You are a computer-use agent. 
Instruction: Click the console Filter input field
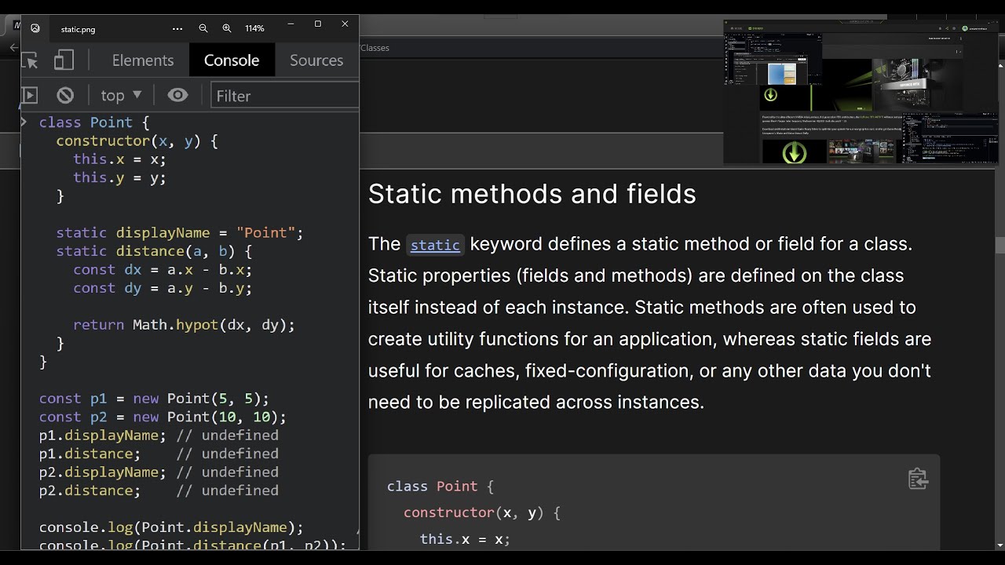(284, 96)
